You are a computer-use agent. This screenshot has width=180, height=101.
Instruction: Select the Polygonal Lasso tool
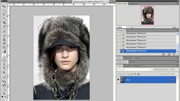4,14
